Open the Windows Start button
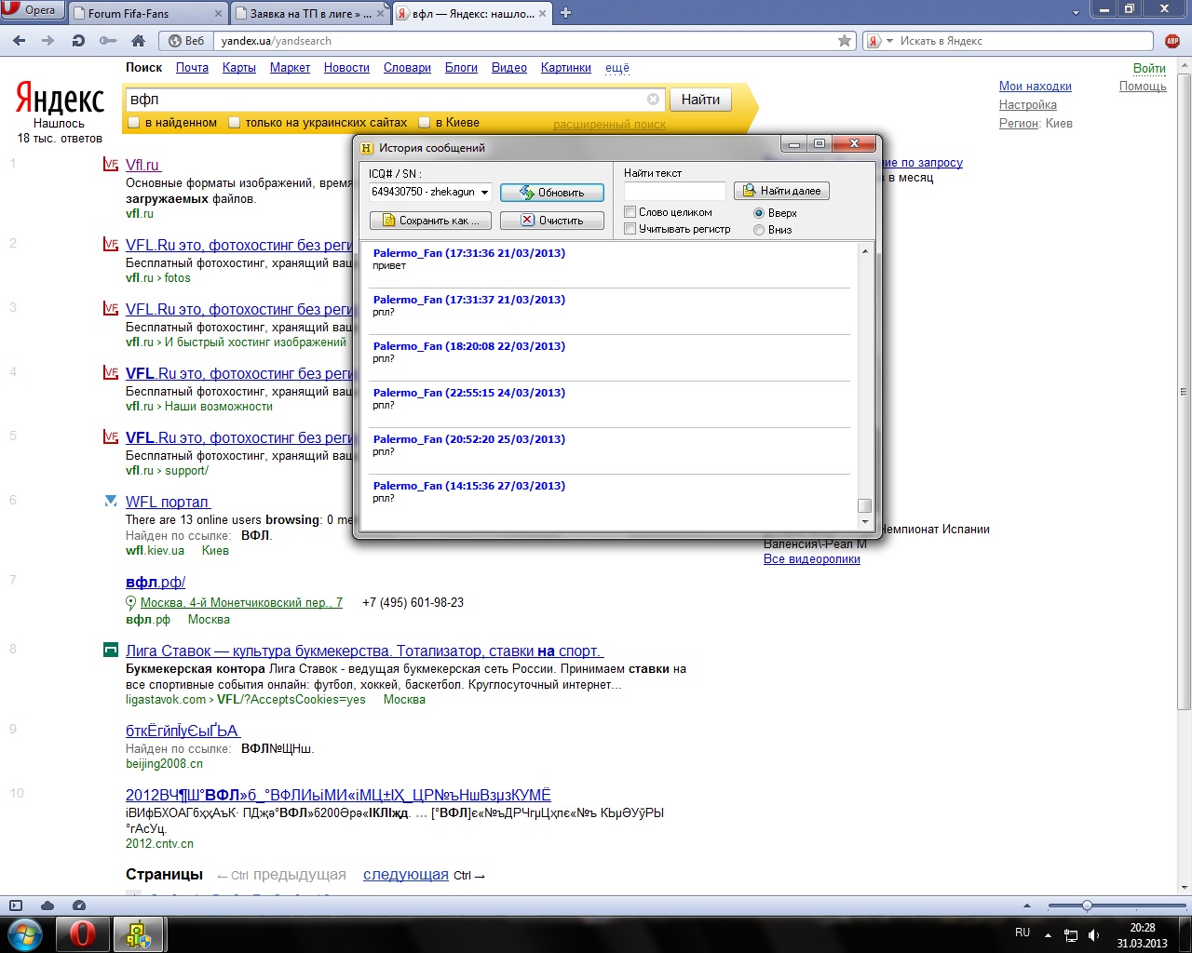The image size is (1192, 953). (x=25, y=933)
